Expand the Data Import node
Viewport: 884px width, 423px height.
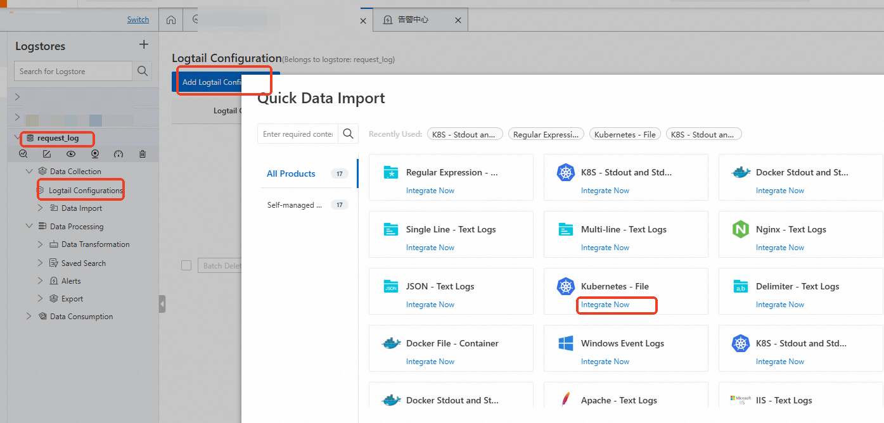(40, 208)
